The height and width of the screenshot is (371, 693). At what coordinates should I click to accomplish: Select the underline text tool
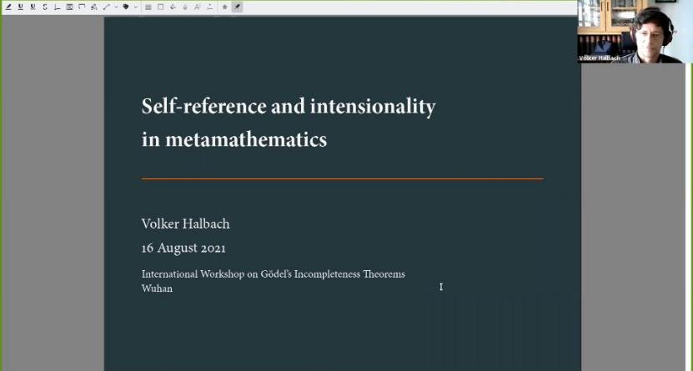pos(21,7)
